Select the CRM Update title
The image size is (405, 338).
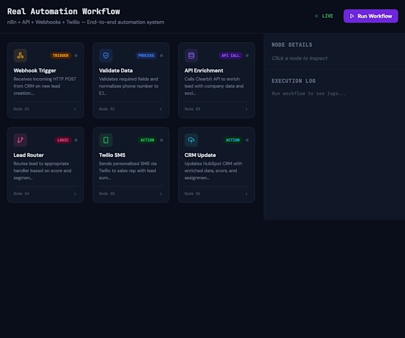[200, 155]
